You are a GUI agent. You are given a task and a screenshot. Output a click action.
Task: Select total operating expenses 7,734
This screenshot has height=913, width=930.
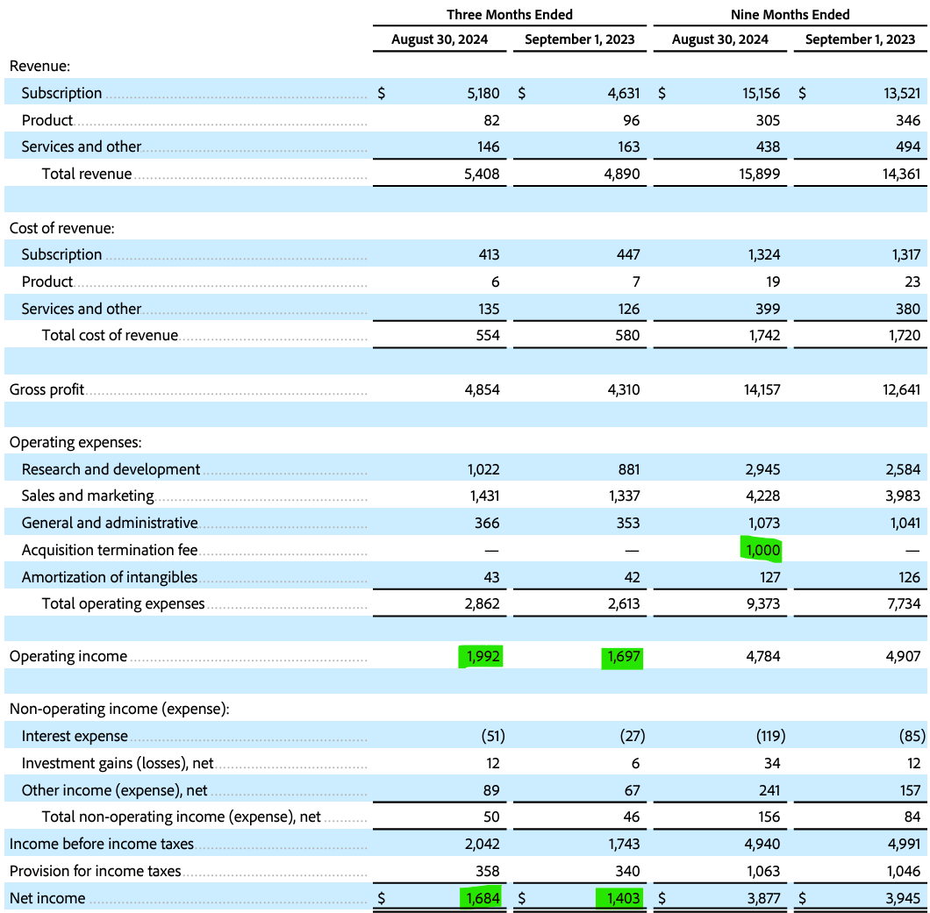point(905,603)
